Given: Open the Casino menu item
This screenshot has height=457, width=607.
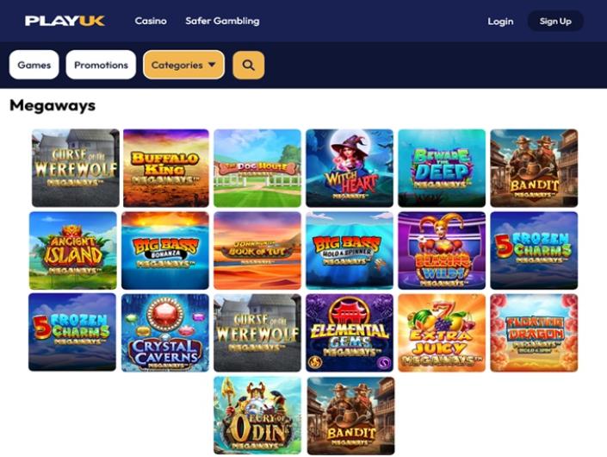Looking at the screenshot, I should click(151, 21).
